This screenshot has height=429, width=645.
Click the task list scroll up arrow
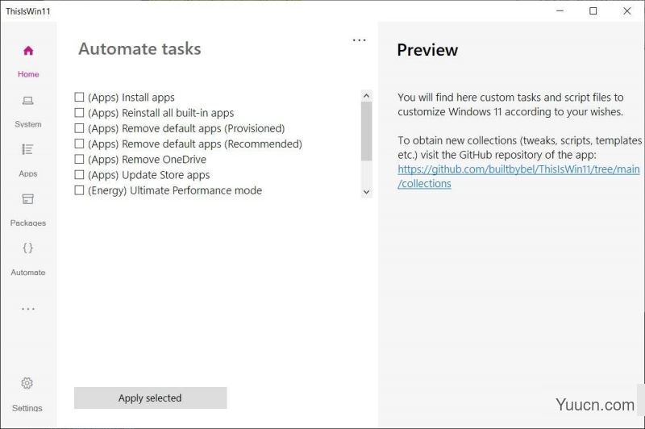point(367,96)
